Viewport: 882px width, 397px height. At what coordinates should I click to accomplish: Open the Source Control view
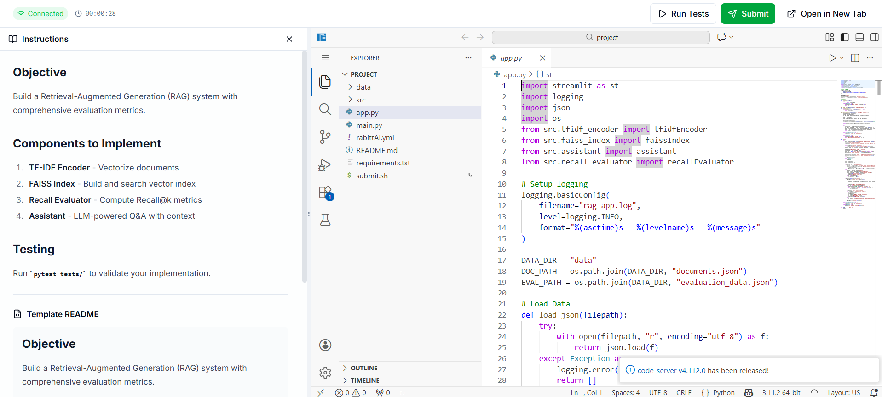coord(325,137)
